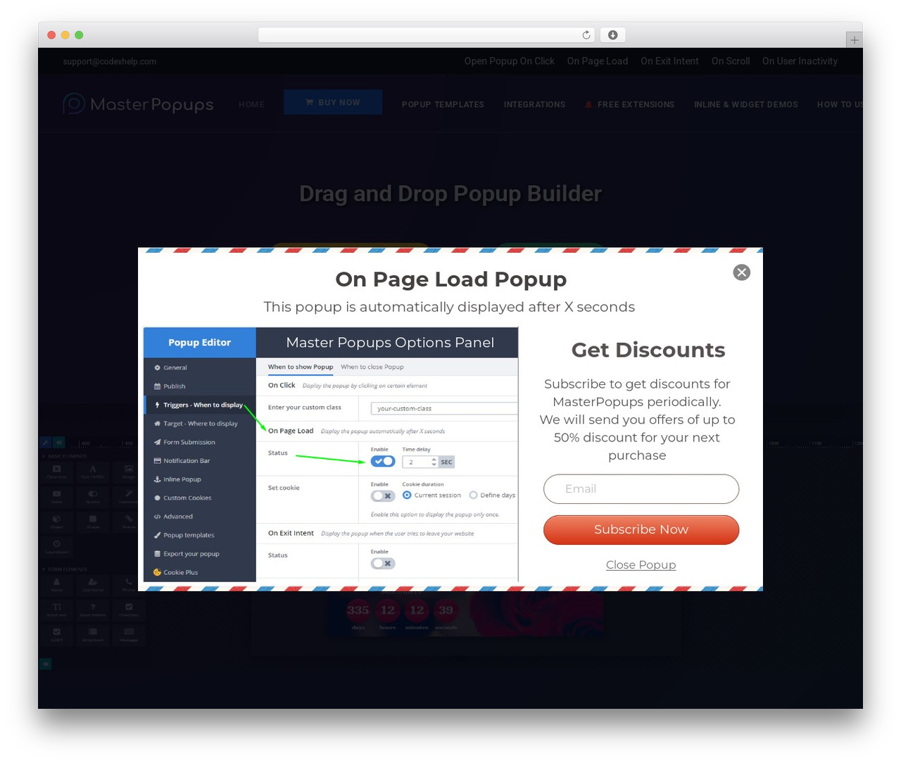Click the Email input field
901x763 pixels.
pos(641,488)
